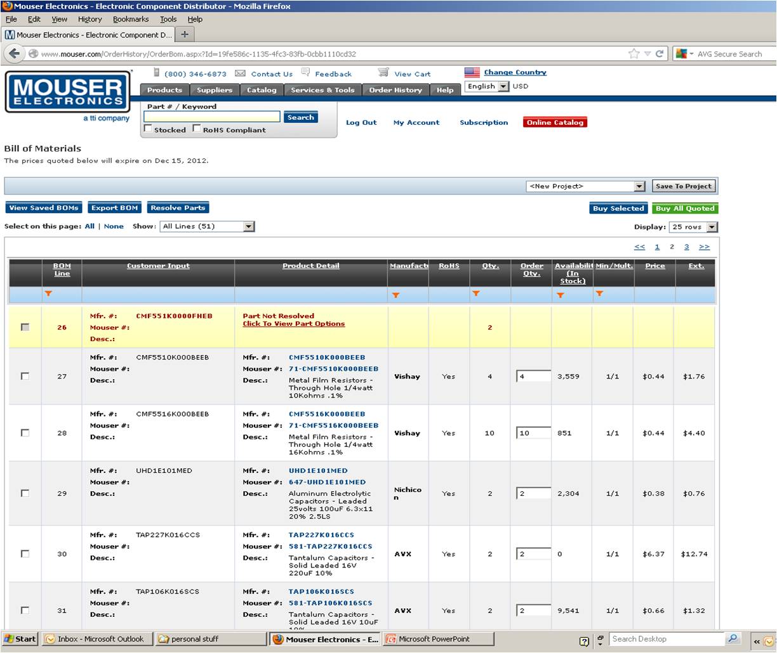
Task: Click the BOM Line column filter funnel
Action: (48, 294)
